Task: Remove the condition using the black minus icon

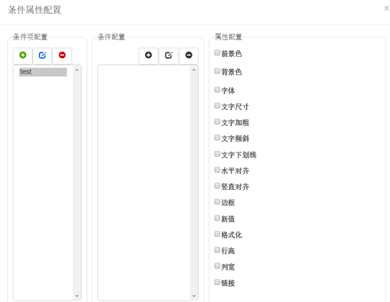Action: [x=189, y=55]
